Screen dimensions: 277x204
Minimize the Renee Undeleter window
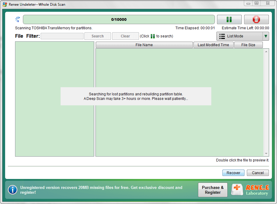(248, 3)
